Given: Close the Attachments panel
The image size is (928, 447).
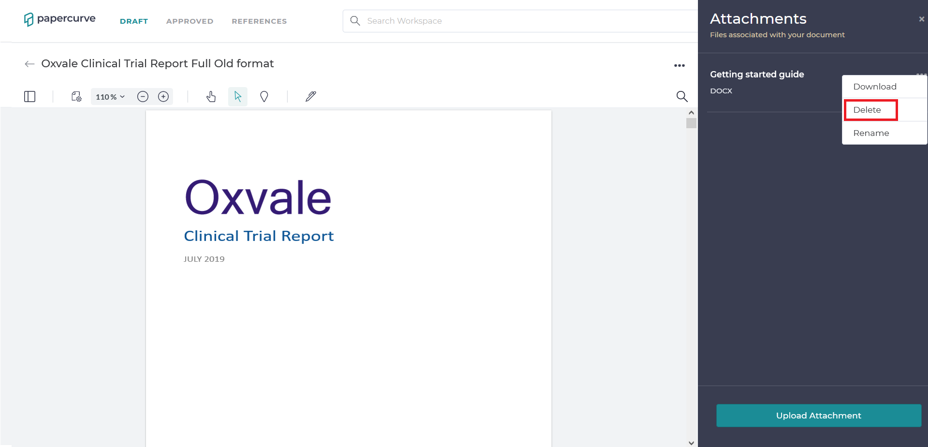Looking at the screenshot, I should pos(922,19).
